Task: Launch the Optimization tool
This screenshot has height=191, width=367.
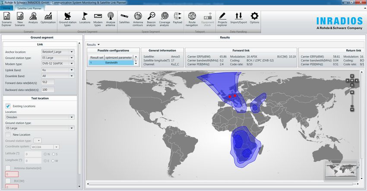Action: coord(48,18)
